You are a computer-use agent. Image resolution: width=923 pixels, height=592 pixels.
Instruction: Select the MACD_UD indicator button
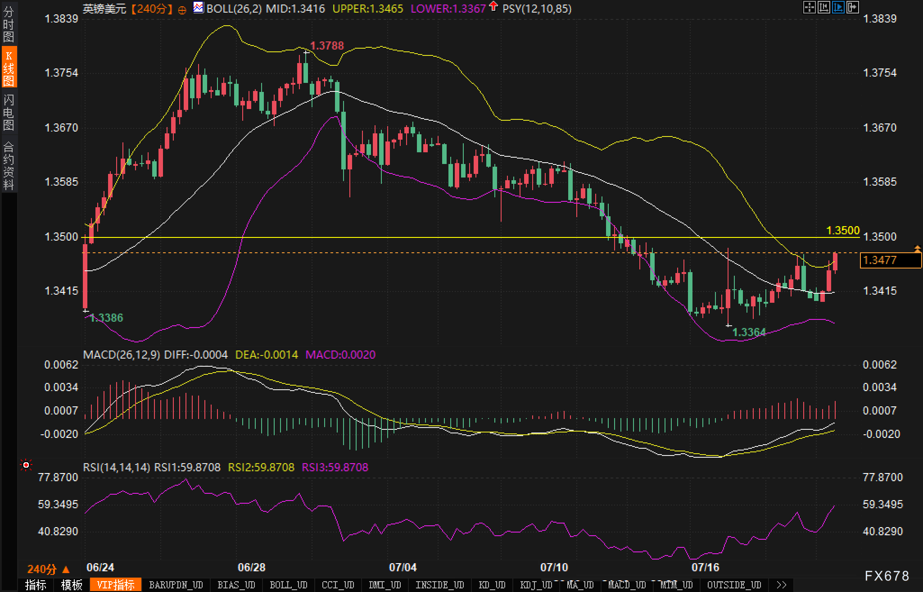(627, 585)
